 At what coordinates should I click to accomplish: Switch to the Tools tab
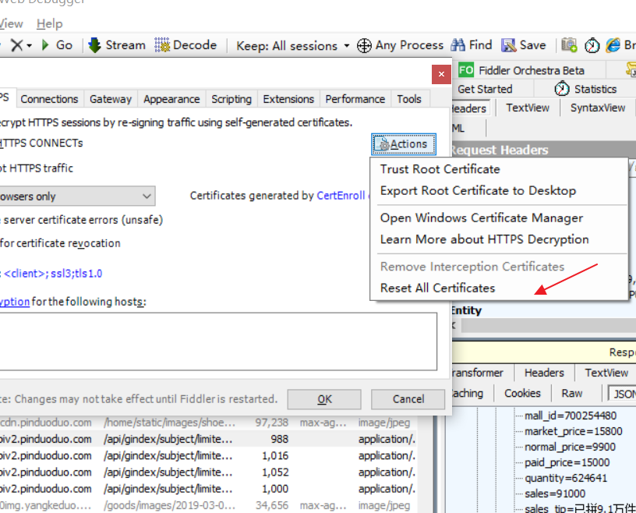(409, 99)
